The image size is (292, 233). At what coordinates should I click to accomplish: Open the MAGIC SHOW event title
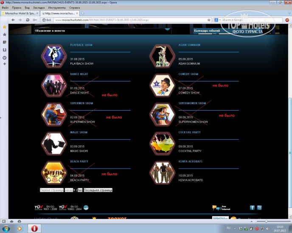pos(79,133)
